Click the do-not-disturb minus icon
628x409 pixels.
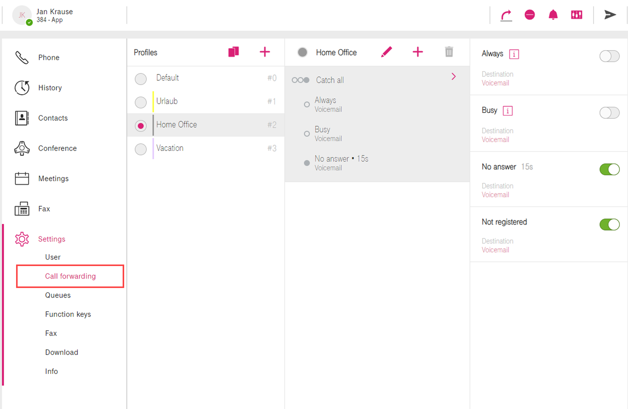tap(529, 15)
